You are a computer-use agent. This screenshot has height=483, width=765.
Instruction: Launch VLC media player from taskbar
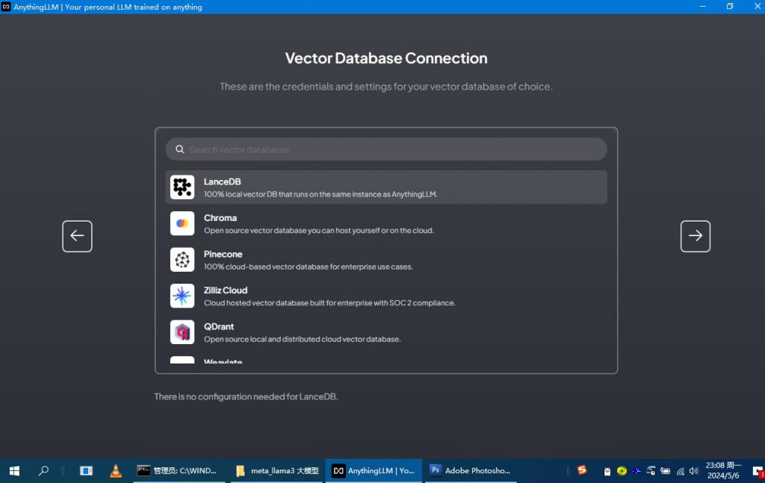(x=116, y=471)
